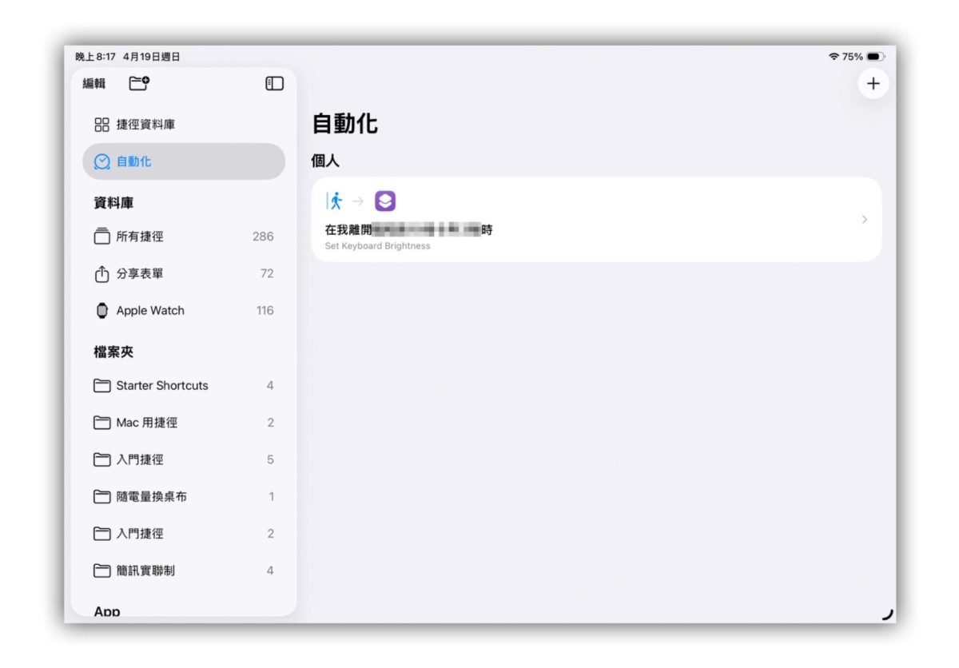
Task: Add a new automation with plus button
Action: (873, 83)
